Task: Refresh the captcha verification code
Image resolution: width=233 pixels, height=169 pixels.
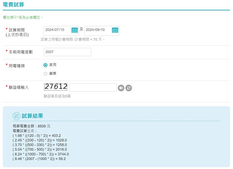Action: coord(129,88)
